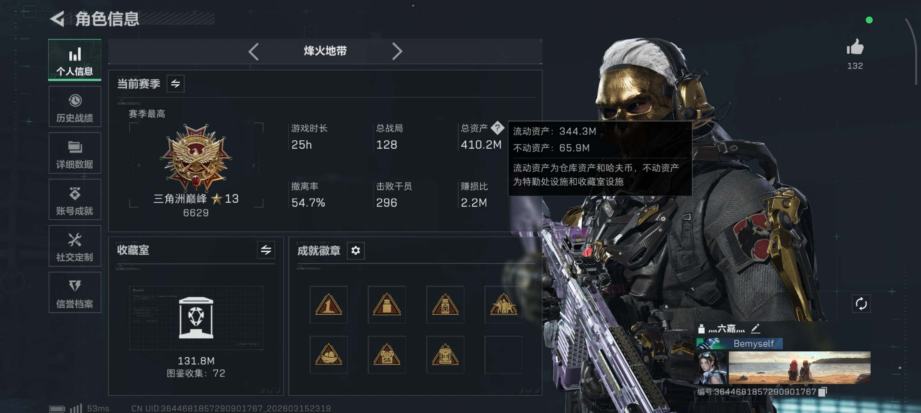Screen dimensions: 921x413
Task: Click the back arrow beside 角色信息
Action: click(58, 19)
